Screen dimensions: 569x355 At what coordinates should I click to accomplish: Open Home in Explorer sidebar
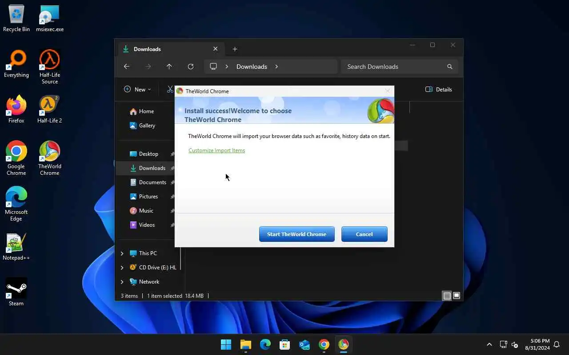146,111
